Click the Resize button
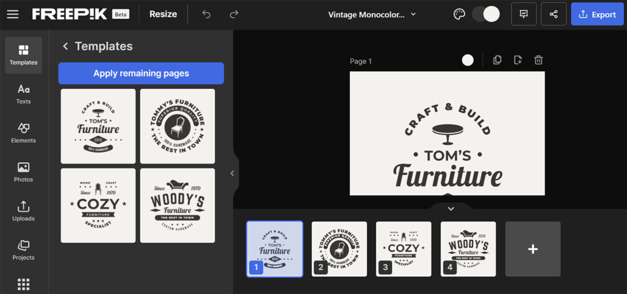The width and height of the screenshot is (627, 294). click(163, 14)
